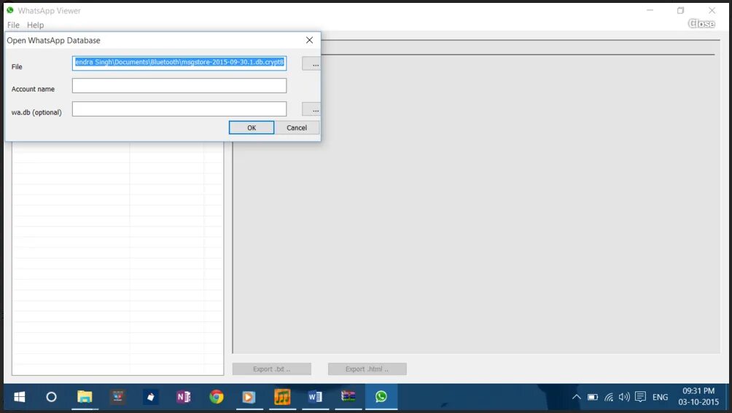The height and width of the screenshot is (413, 732).
Task: Click the ENG input language indicator
Action: 660,397
